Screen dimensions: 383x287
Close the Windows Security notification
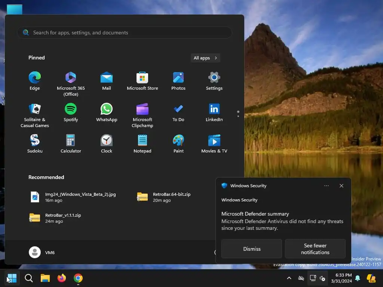click(341, 186)
